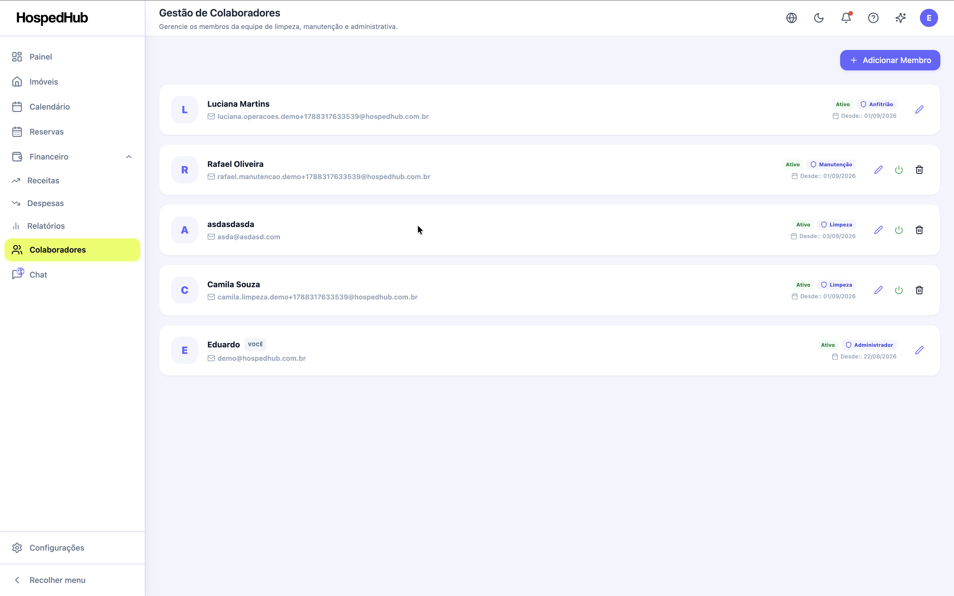Screen dimensions: 954x596
Task: Click the Anfitrião role badge
Action: tap(876, 104)
